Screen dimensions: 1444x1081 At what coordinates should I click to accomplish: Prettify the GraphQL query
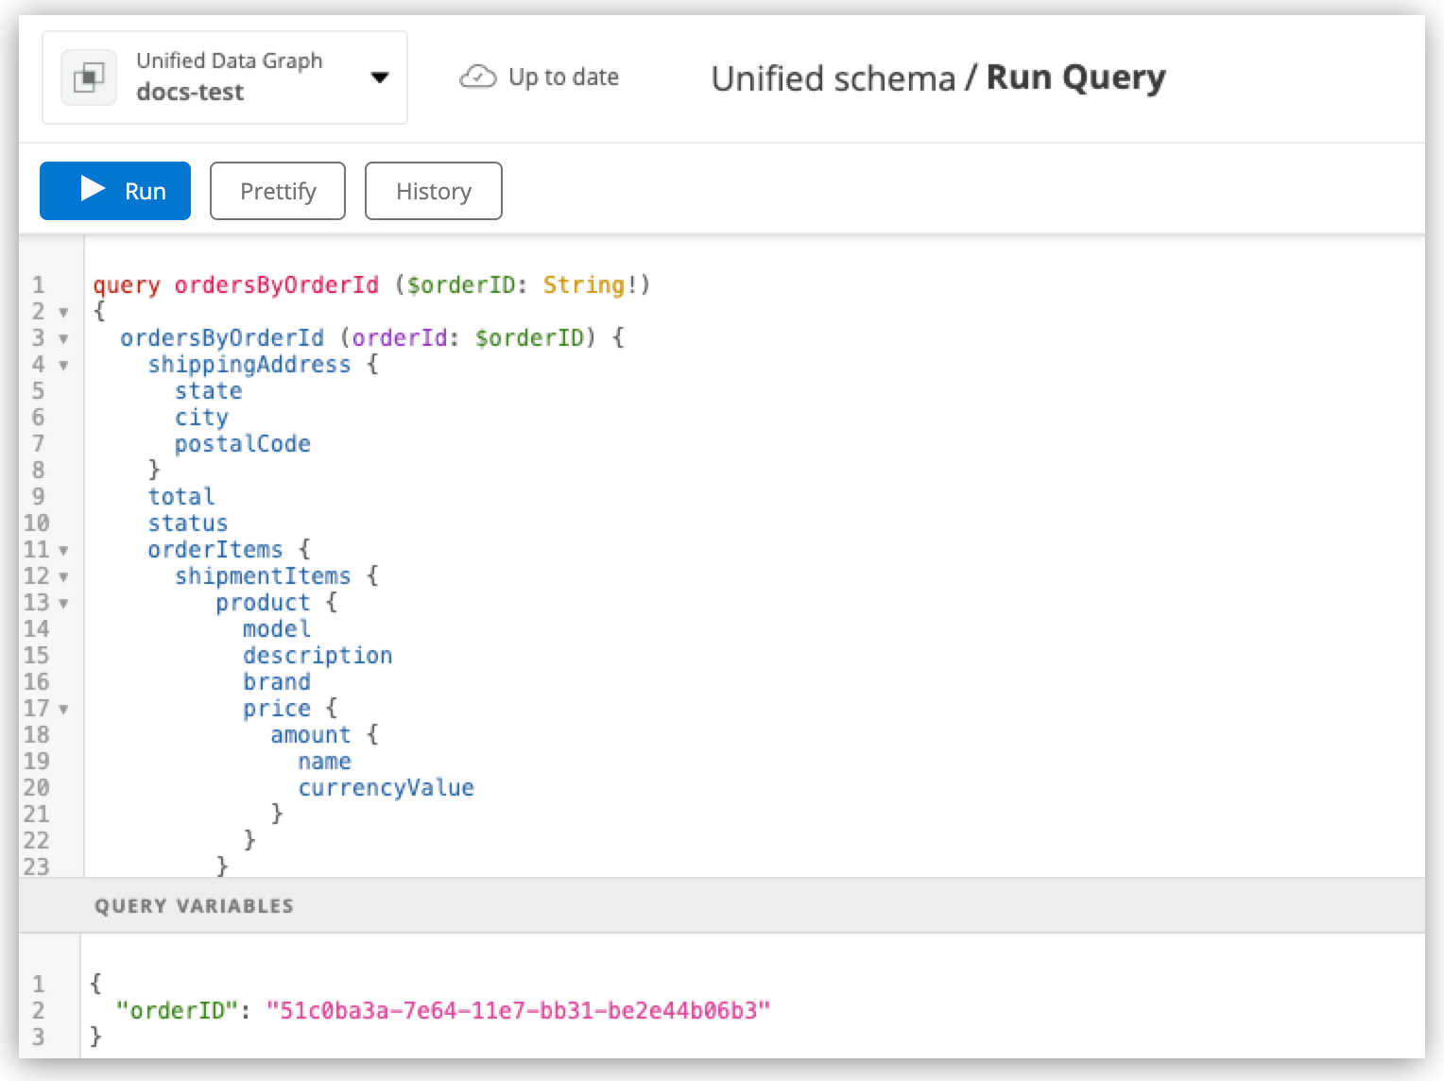277,190
